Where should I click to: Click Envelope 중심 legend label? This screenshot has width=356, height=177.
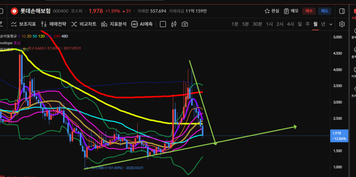pyautogui.click(x=17, y=43)
